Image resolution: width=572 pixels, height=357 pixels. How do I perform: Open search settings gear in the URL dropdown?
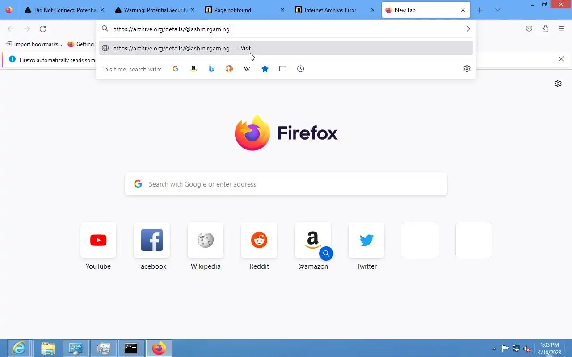(x=467, y=69)
